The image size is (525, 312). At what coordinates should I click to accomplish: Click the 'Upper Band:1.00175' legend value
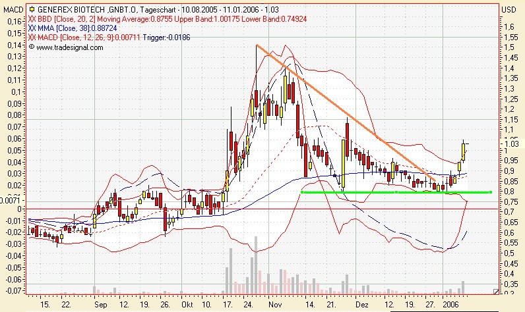[x=207, y=19]
